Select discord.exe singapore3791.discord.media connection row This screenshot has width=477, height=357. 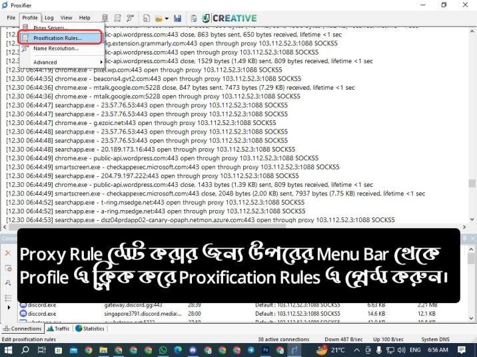pos(243,314)
